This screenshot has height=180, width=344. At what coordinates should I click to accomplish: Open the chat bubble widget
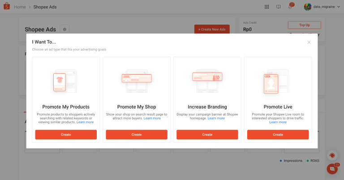coord(332,169)
